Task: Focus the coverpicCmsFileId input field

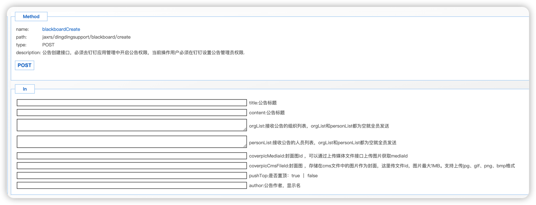Action: [131, 166]
